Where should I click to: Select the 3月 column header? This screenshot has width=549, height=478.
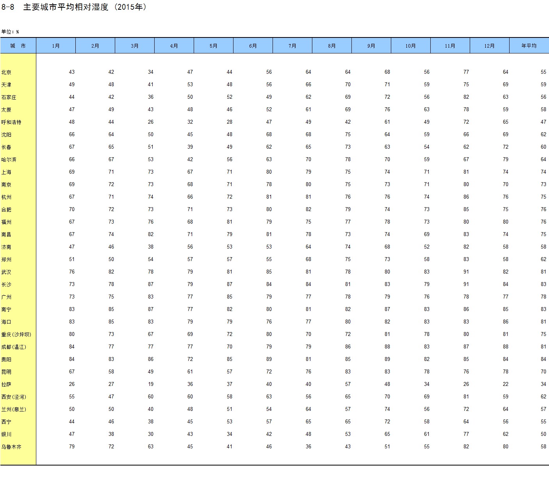coord(135,46)
